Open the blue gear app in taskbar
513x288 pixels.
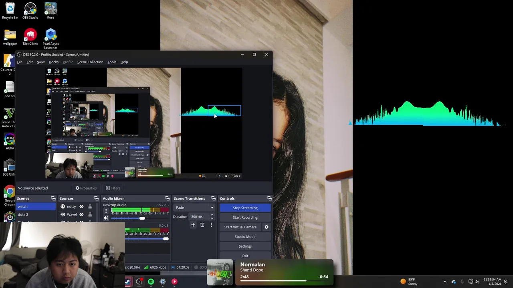pos(163,282)
